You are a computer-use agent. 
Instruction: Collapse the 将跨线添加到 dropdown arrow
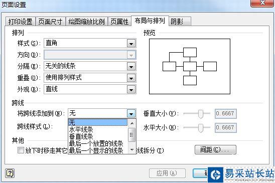click(x=131, y=113)
